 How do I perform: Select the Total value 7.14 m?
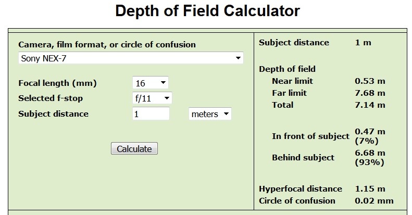tap(370, 105)
